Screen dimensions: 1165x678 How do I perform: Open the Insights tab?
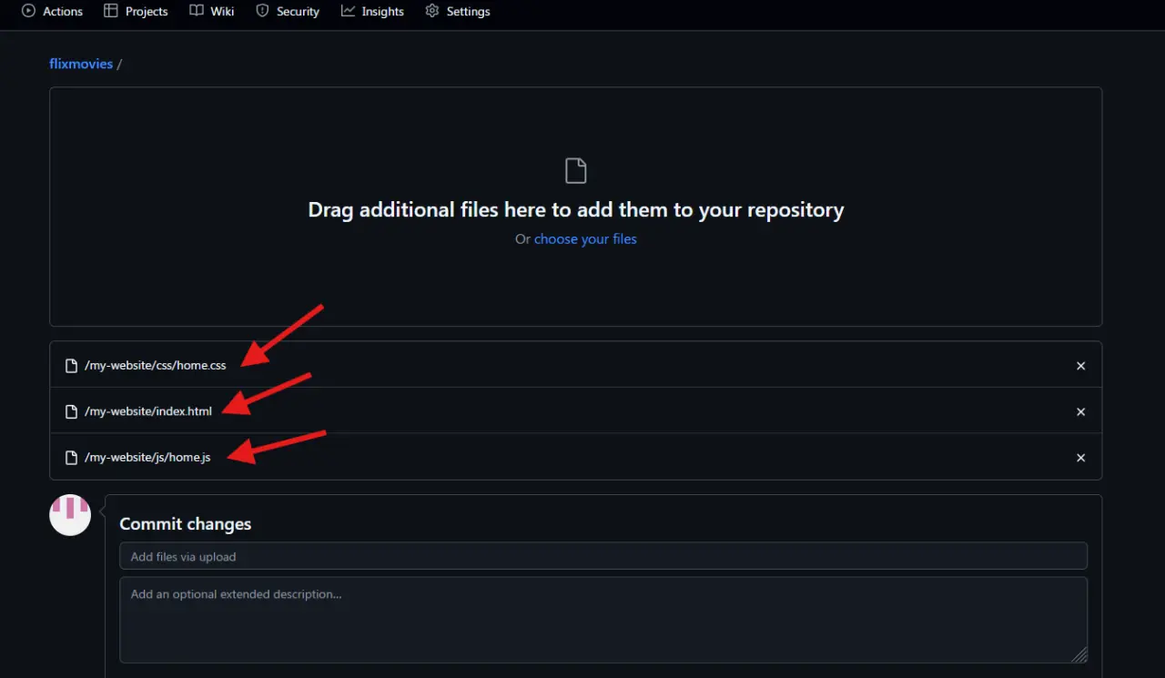pyautogui.click(x=372, y=12)
